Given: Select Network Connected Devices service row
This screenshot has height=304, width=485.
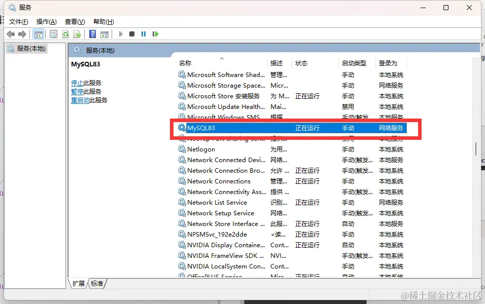Looking at the screenshot, I should coord(292,160).
